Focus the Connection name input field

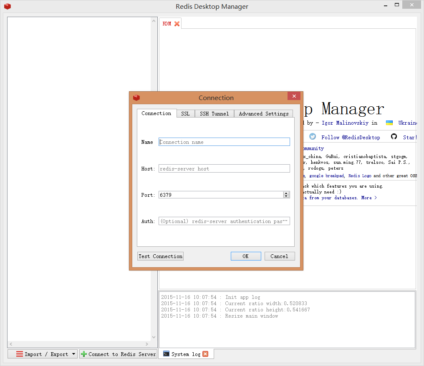click(x=224, y=142)
